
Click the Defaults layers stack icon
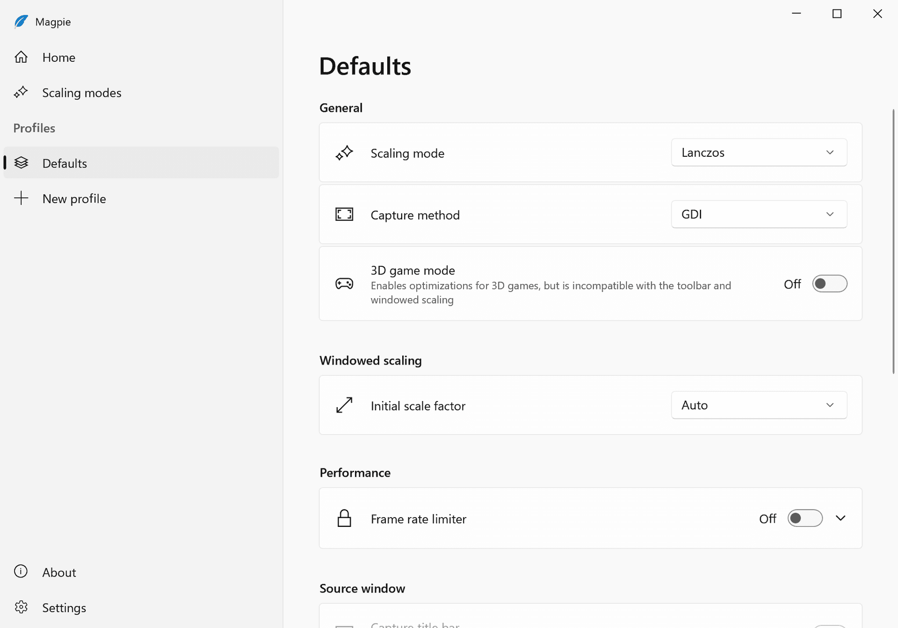point(21,163)
